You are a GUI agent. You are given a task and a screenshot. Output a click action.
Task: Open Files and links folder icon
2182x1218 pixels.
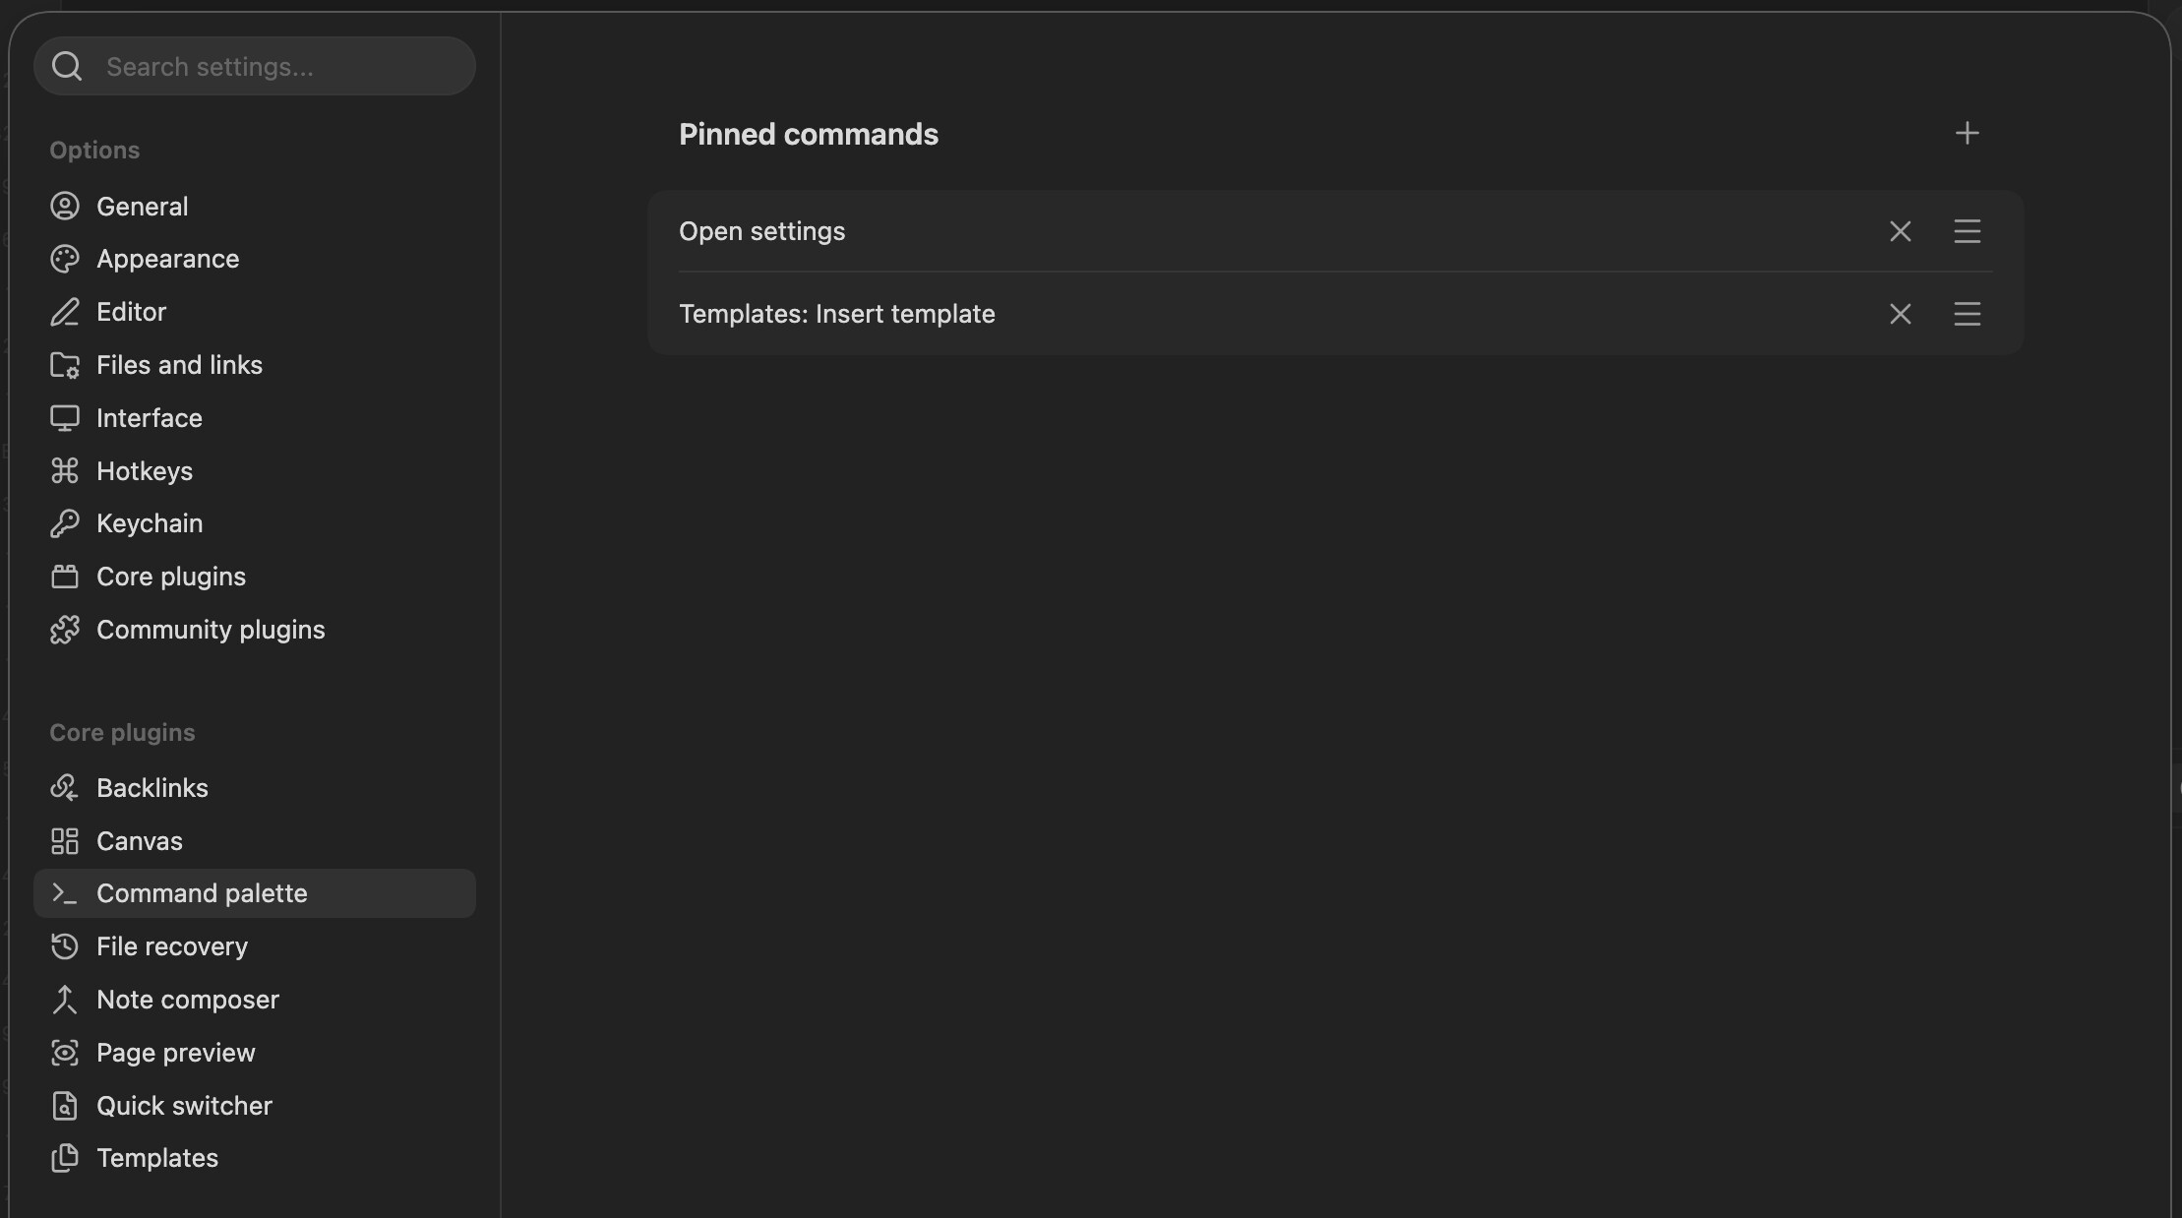pyautogui.click(x=65, y=365)
